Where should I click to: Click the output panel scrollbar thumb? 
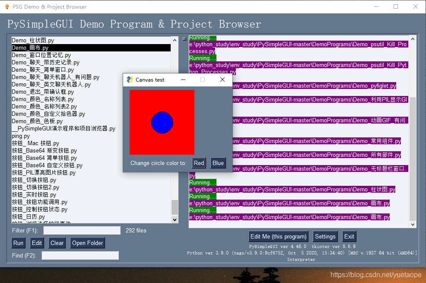click(x=413, y=159)
